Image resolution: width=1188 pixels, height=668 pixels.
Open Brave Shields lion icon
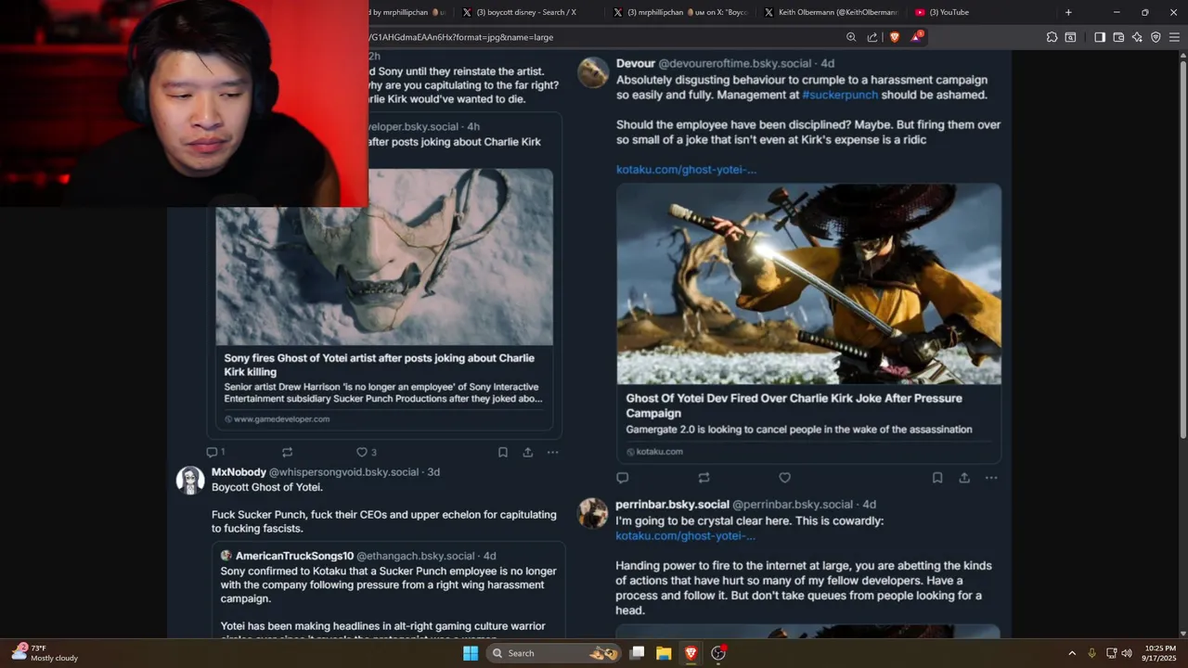(x=895, y=37)
